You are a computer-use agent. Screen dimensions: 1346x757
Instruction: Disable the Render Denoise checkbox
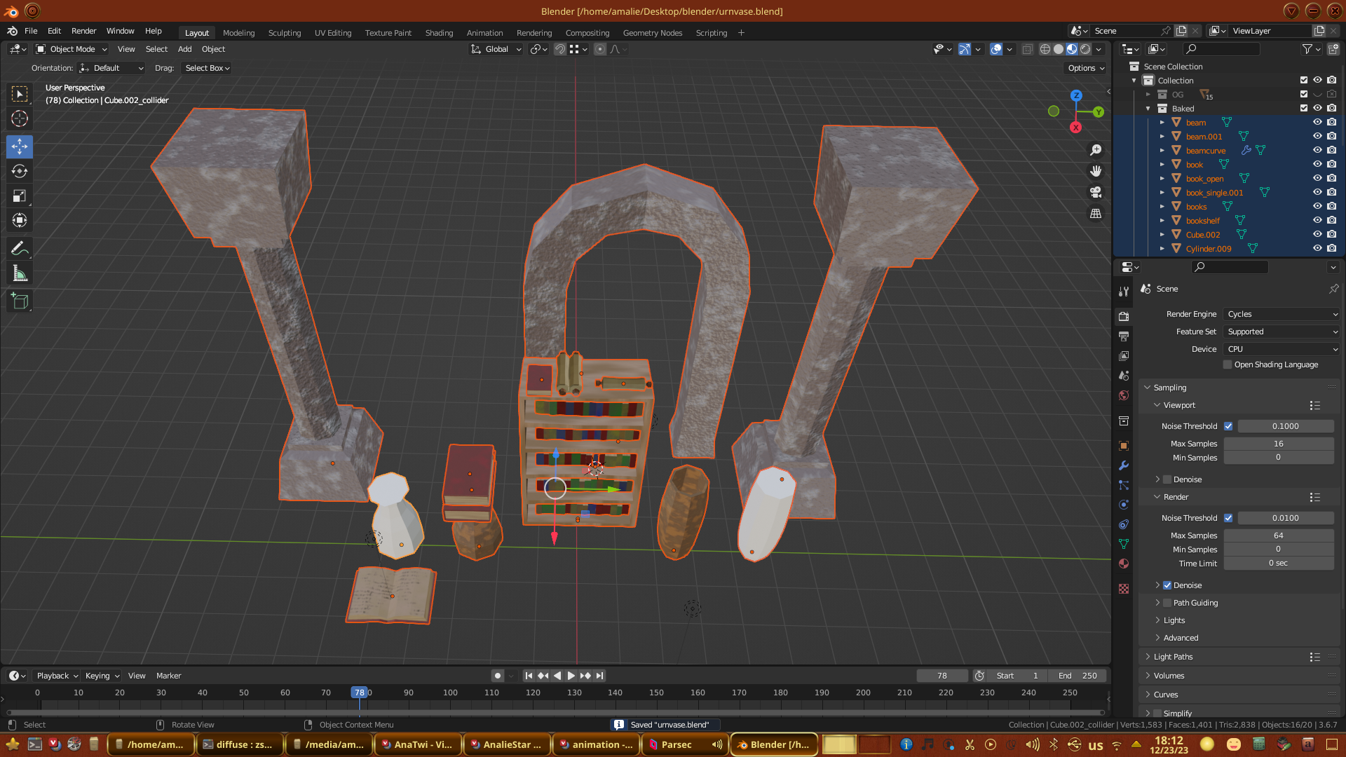pyautogui.click(x=1167, y=585)
